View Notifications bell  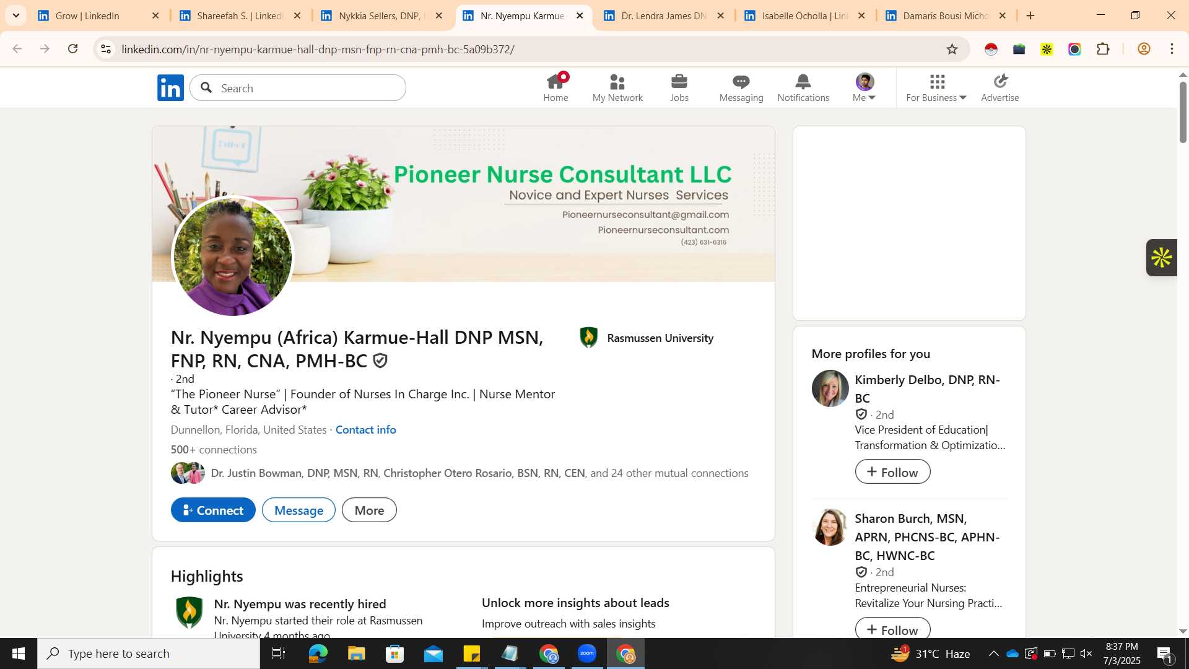(x=803, y=87)
